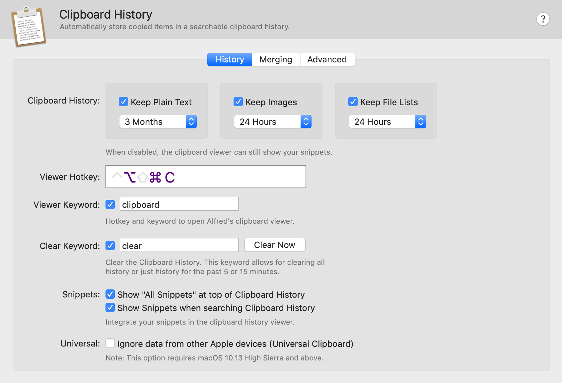Image resolution: width=562 pixels, height=383 pixels.
Task: Disable Keep File Lists
Action: coord(353,102)
